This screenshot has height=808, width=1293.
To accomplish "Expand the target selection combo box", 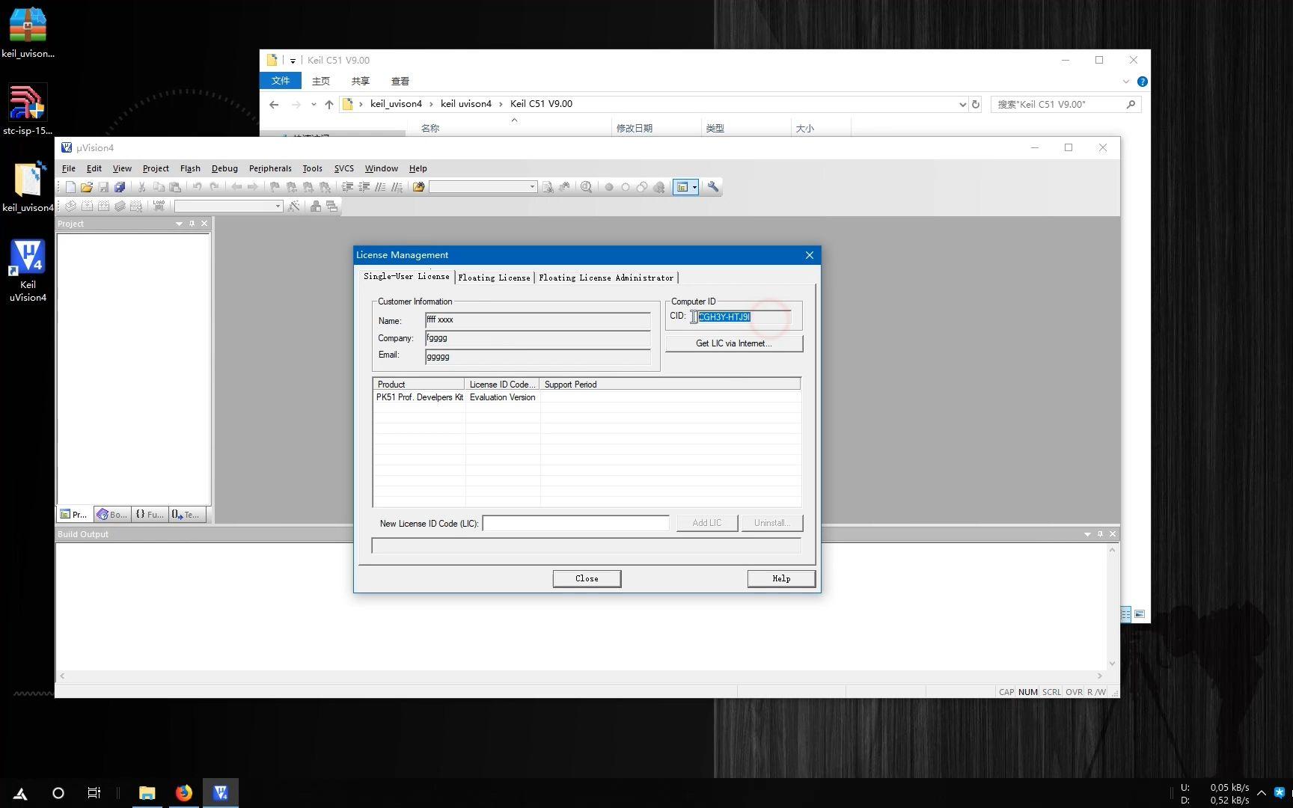I will pos(278,206).
